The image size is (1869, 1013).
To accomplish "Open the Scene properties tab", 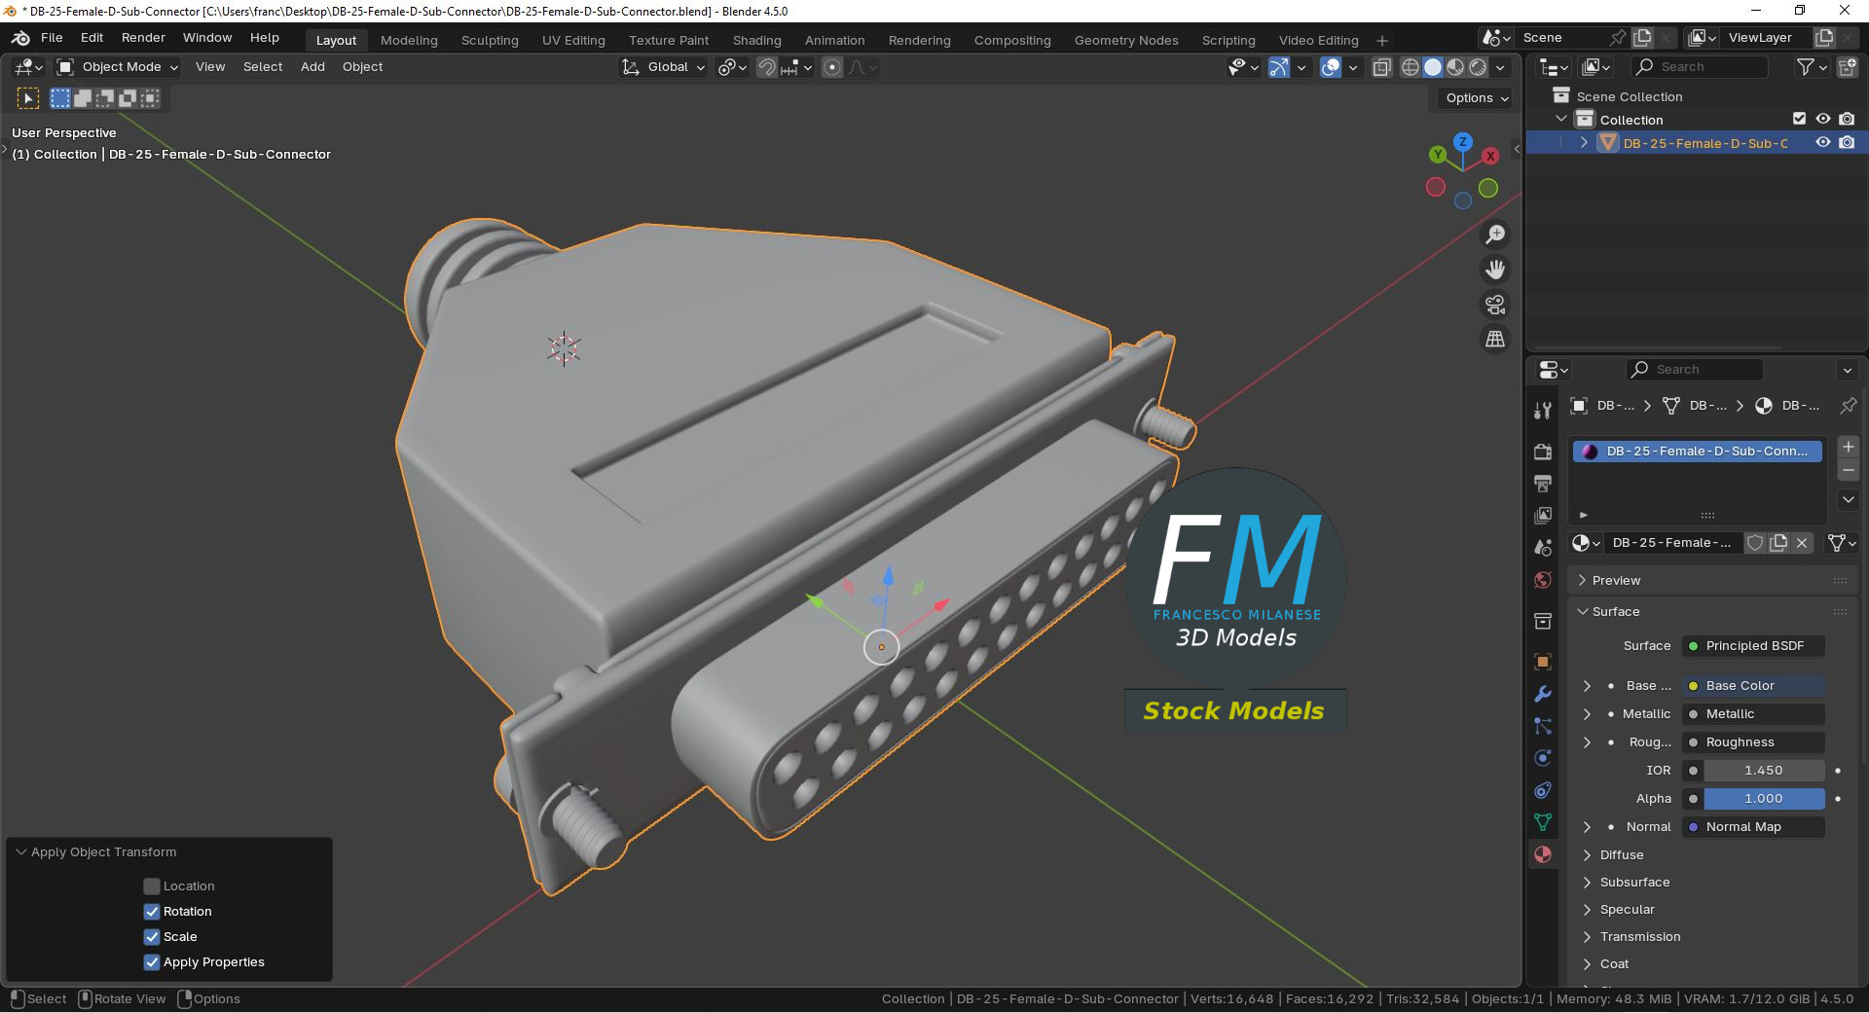I will coord(1543,548).
